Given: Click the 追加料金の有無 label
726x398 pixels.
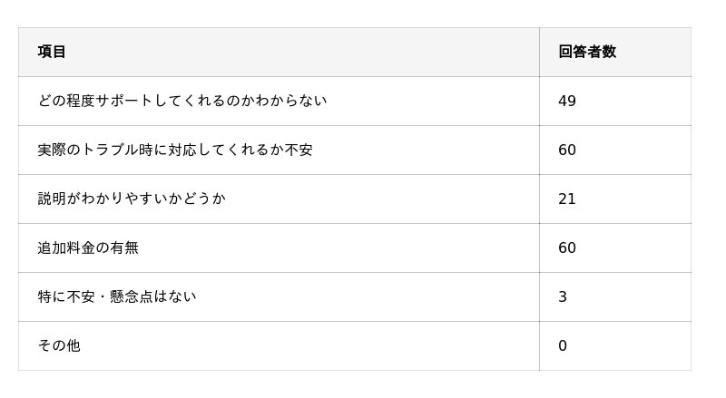Looking at the screenshot, I should [88, 248].
